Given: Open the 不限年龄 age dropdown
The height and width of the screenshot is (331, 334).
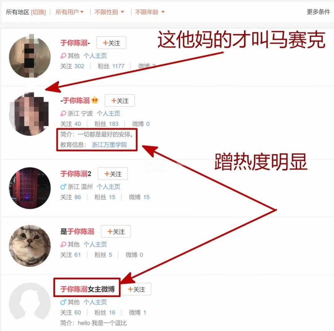Looking at the screenshot, I should tap(150, 12).
